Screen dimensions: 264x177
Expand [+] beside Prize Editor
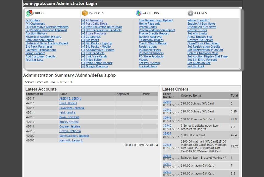pos(83,60)
